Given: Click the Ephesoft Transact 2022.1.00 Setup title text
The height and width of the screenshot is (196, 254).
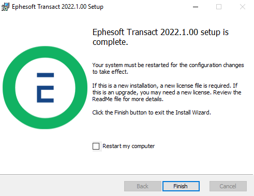Looking at the screenshot, I should click(57, 7).
